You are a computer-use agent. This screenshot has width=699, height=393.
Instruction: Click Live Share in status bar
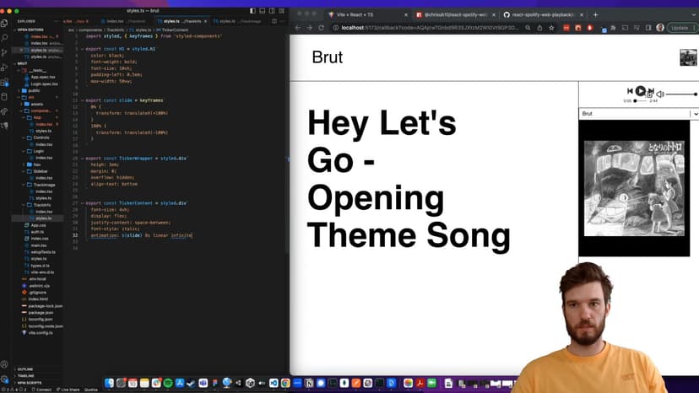[68, 390]
